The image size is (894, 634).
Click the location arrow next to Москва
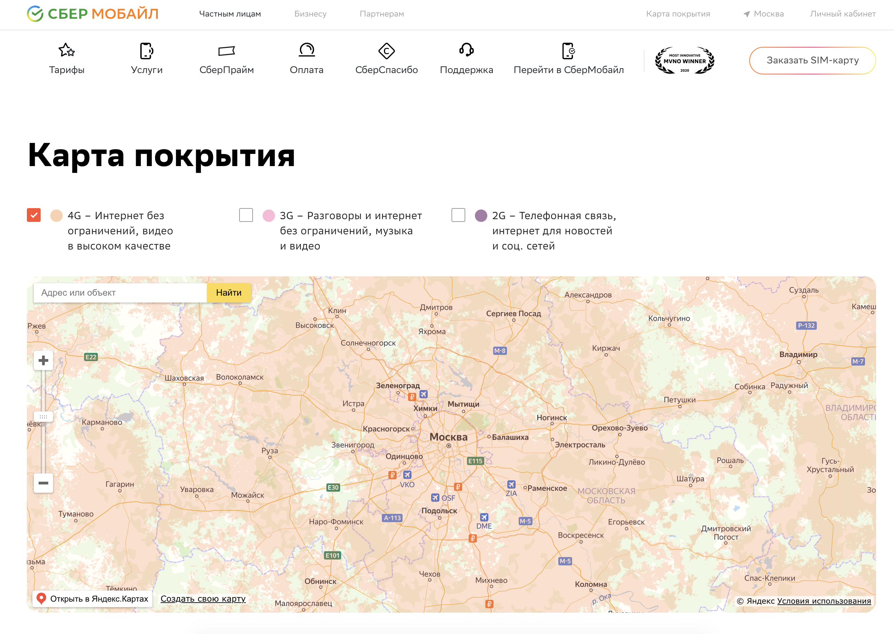(x=746, y=14)
